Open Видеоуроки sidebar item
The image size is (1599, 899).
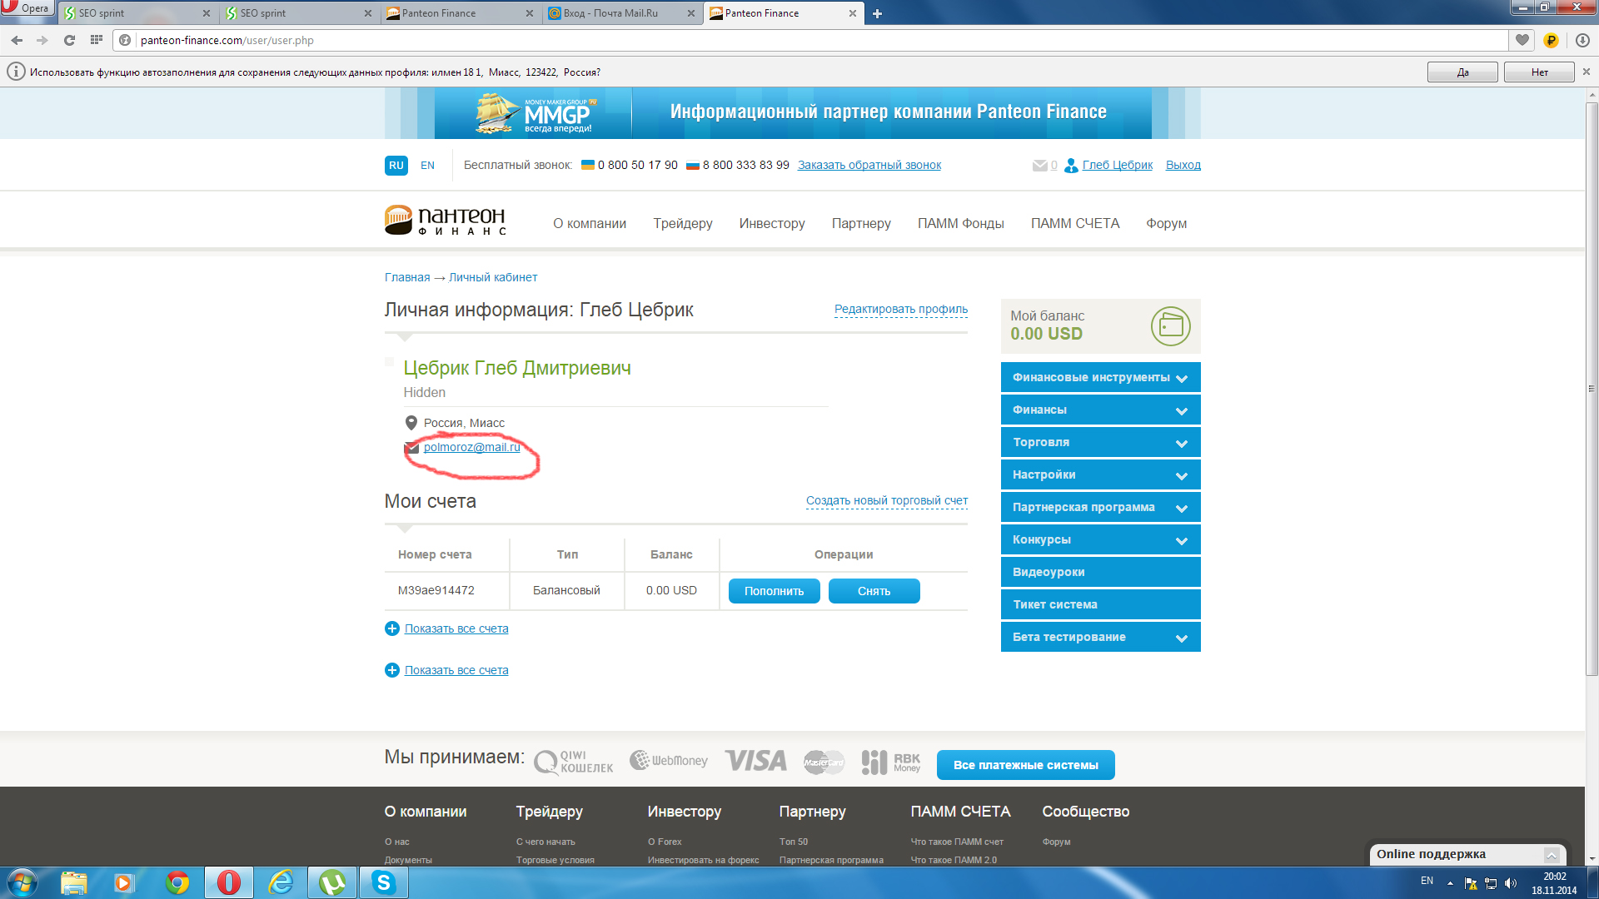[x=1100, y=572]
